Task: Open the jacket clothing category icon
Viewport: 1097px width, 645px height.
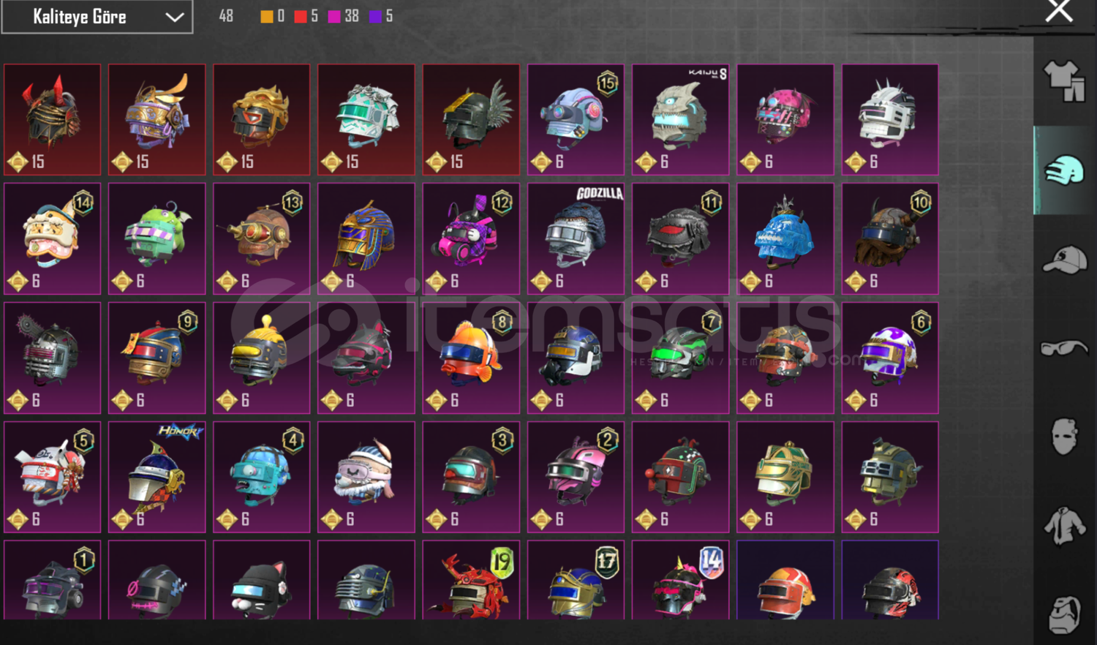Action: point(1064,526)
